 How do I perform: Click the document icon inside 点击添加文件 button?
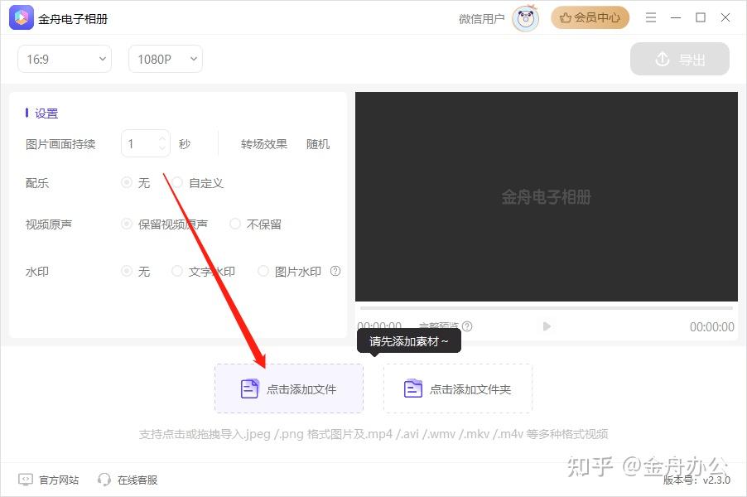pos(249,388)
